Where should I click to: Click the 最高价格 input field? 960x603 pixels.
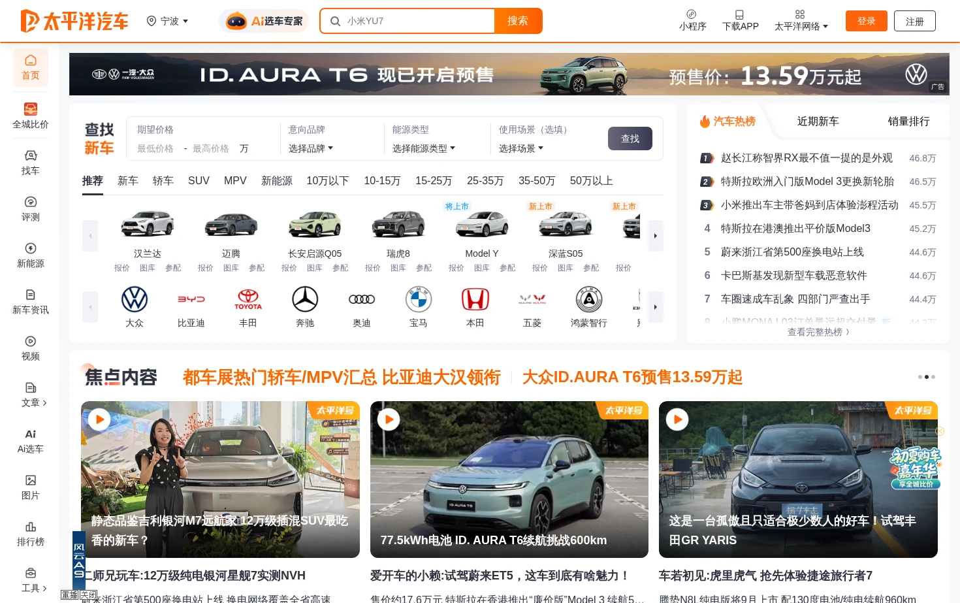click(x=211, y=148)
